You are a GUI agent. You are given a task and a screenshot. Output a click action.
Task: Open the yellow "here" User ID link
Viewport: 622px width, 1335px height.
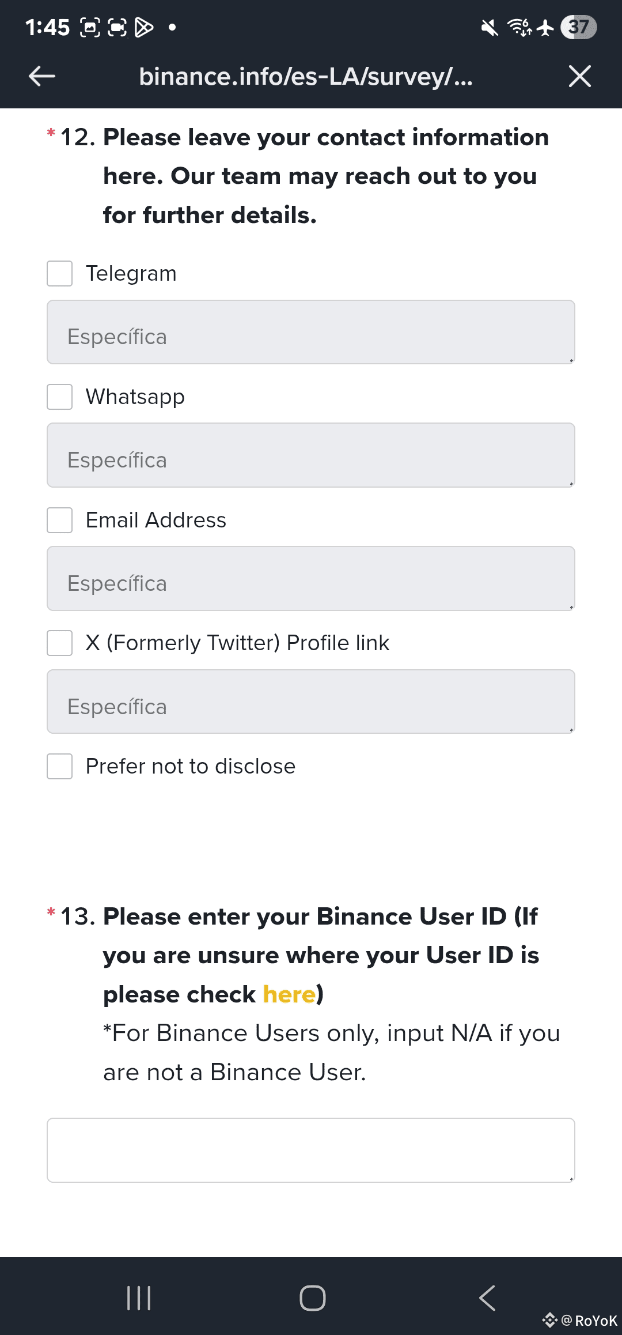pyautogui.click(x=289, y=994)
